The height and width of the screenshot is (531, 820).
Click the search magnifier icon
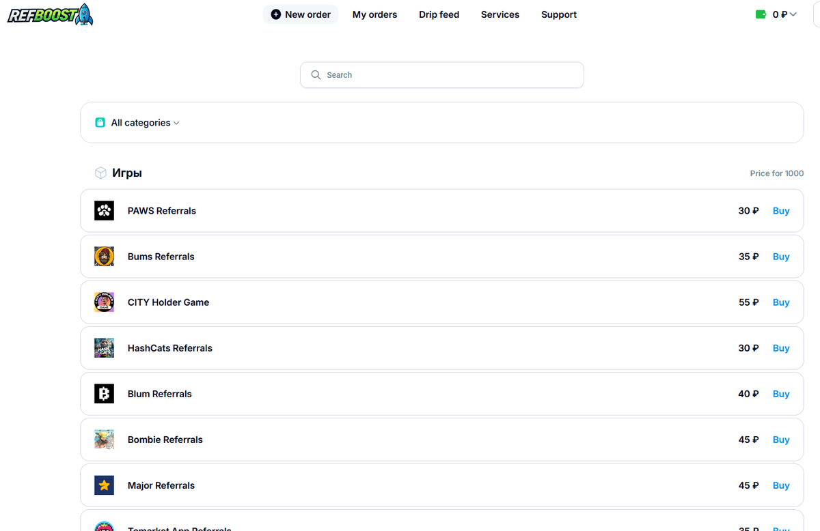(316, 75)
